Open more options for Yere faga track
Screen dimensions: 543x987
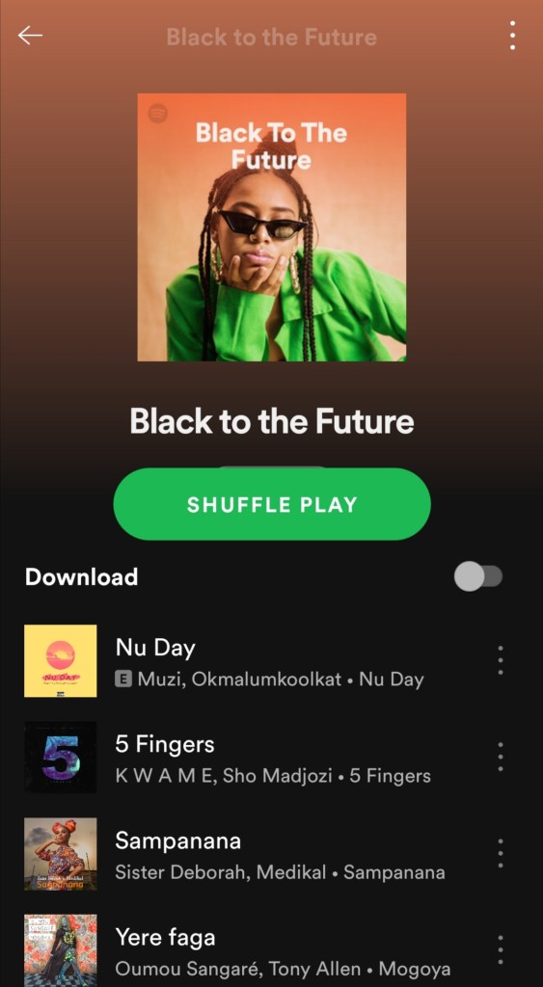point(501,949)
